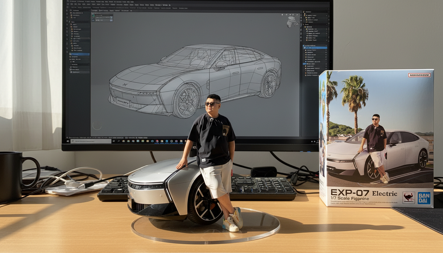Select the highlighted blue item in the right outliner
This screenshot has width=443, height=253.
pyautogui.click(x=315, y=48)
